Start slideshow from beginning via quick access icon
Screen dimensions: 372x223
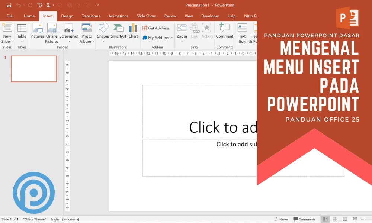[40, 5]
